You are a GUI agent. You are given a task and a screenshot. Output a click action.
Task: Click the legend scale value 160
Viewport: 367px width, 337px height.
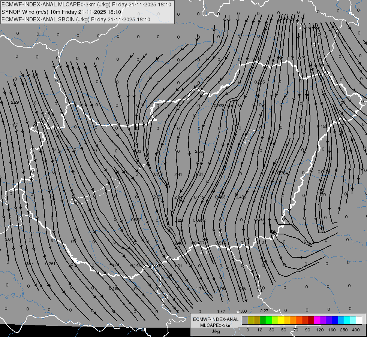click(x=332, y=330)
